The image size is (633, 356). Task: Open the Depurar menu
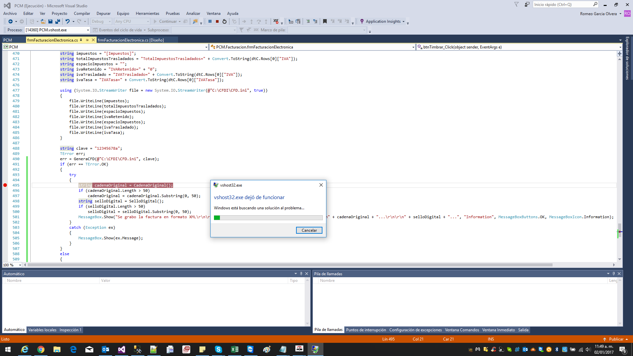coord(104,14)
